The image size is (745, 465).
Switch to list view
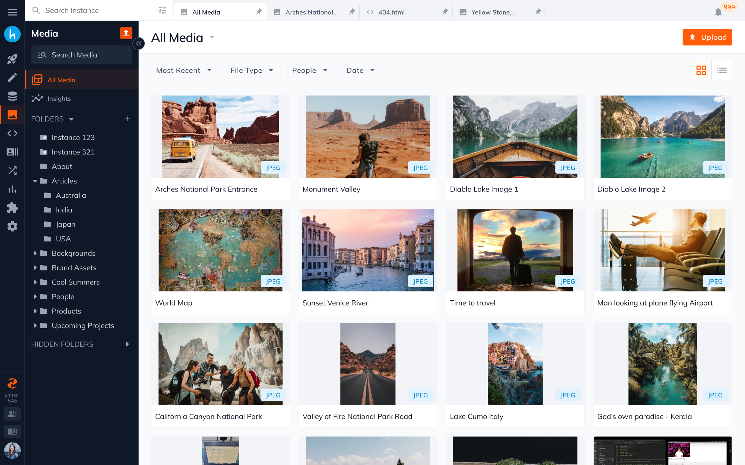pyautogui.click(x=722, y=70)
